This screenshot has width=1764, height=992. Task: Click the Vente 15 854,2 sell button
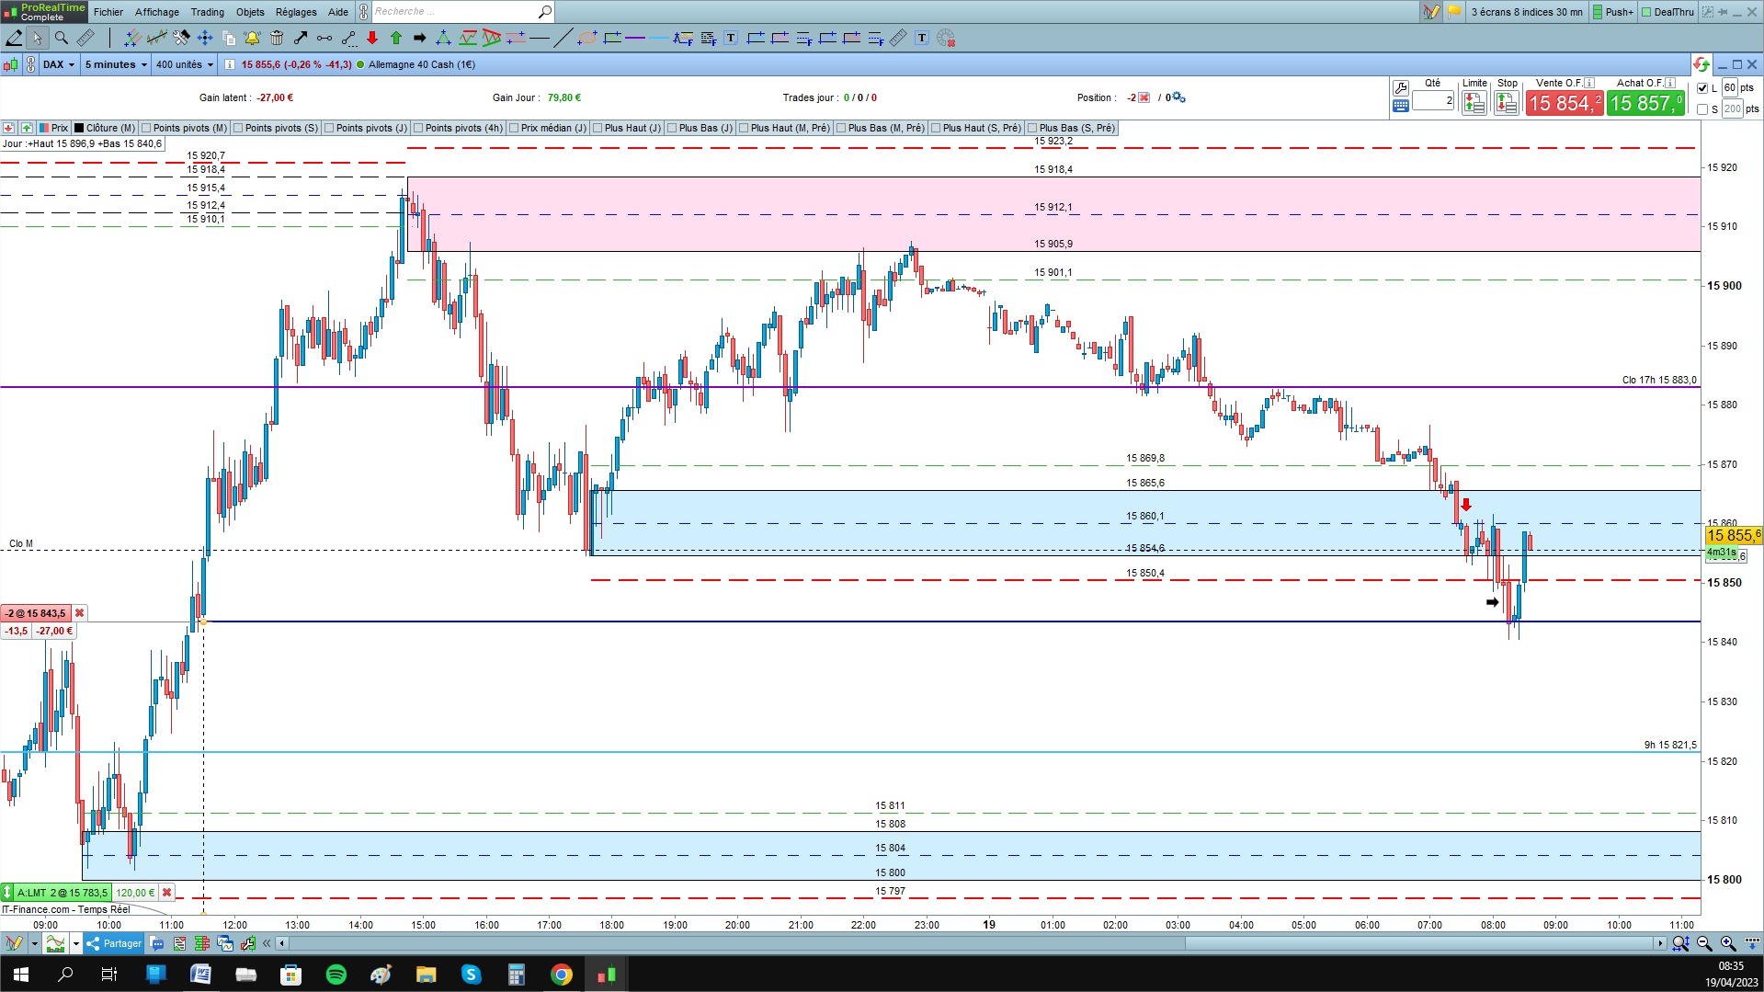click(1565, 103)
